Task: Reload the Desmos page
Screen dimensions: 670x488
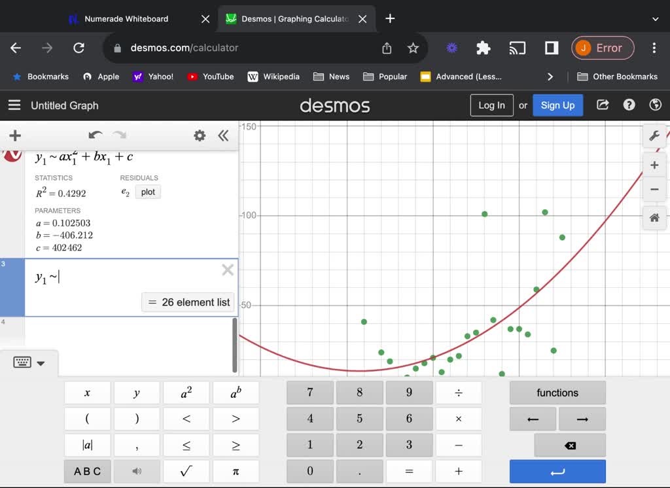Action: [x=79, y=48]
